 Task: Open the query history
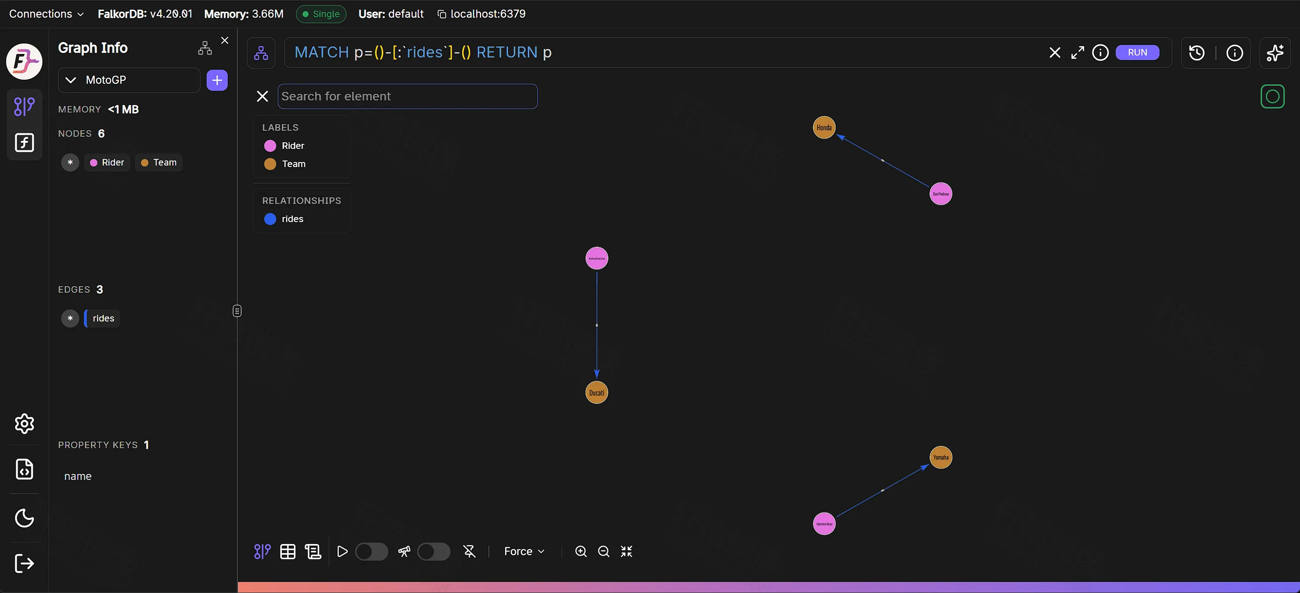[1197, 53]
